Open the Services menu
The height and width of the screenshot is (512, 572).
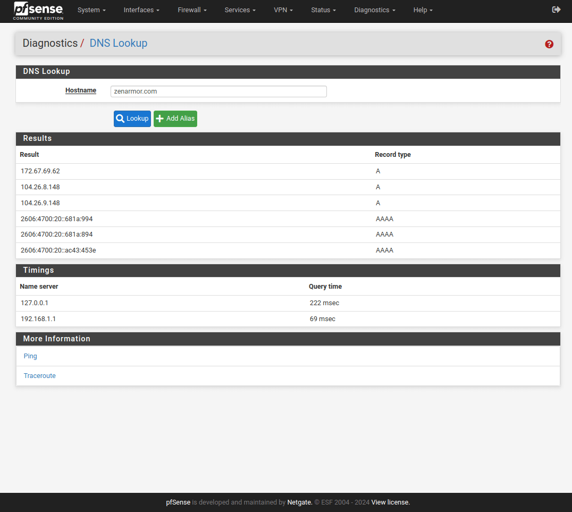(x=240, y=10)
